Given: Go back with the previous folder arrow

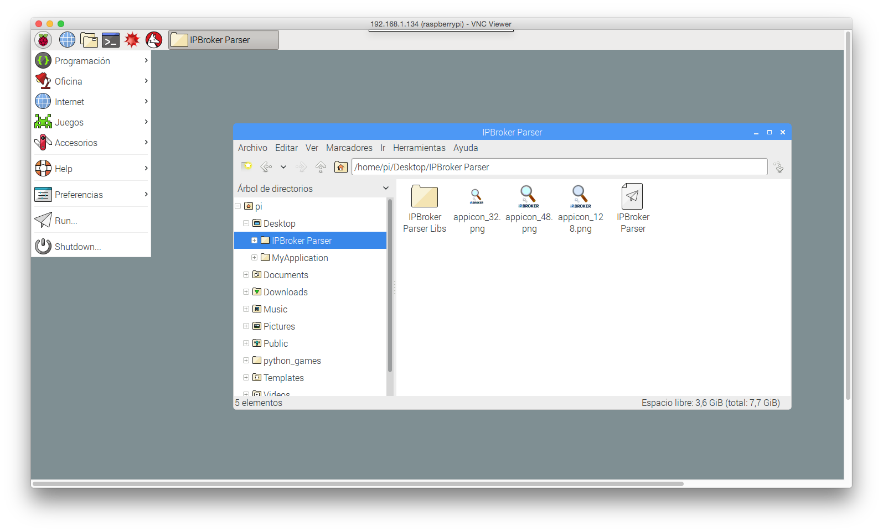Looking at the screenshot, I should click(266, 166).
